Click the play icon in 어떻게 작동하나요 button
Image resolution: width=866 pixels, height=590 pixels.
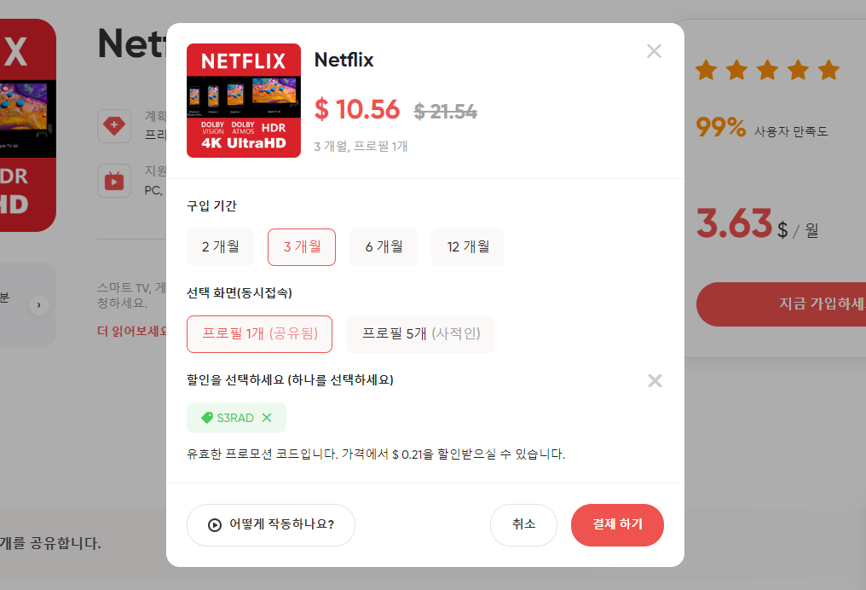[x=214, y=525]
